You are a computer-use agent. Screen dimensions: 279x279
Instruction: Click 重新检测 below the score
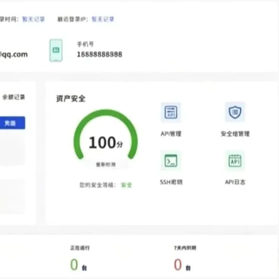point(106,164)
